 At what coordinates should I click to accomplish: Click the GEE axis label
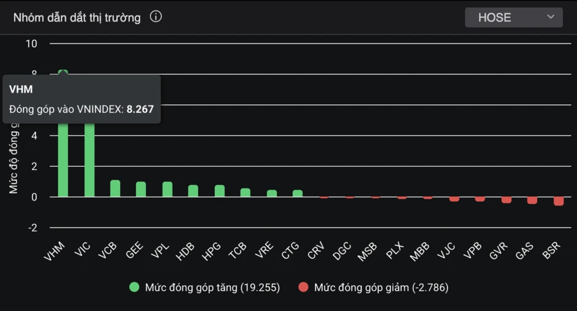[134, 250]
